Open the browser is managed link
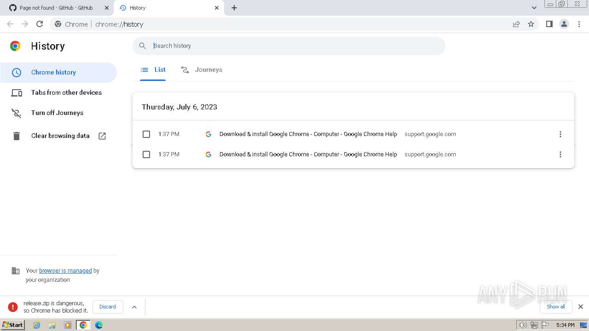The height and width of the screenshot is (331, 589). [x=65, y=271]
